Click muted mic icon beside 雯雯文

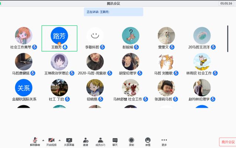171,47
